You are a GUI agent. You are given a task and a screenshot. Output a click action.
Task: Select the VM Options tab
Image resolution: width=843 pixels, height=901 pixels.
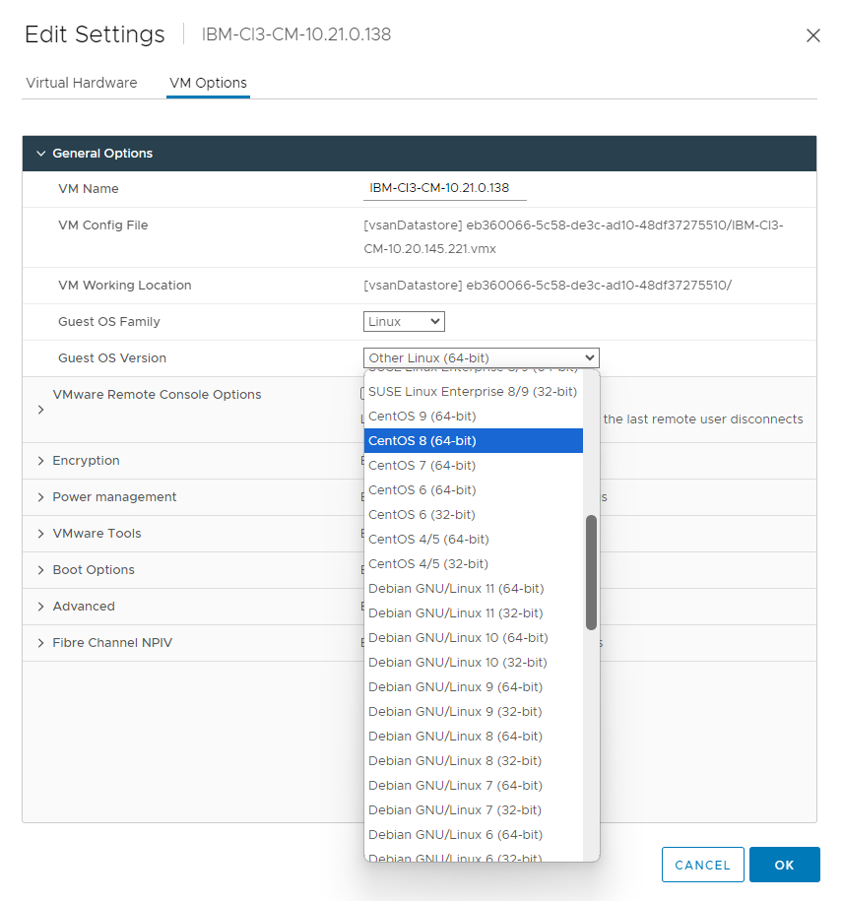click(208, 83)
